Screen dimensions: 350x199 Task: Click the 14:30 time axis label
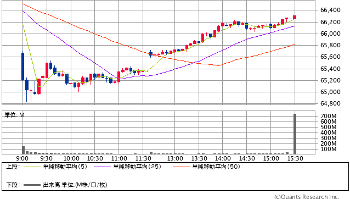247,158
